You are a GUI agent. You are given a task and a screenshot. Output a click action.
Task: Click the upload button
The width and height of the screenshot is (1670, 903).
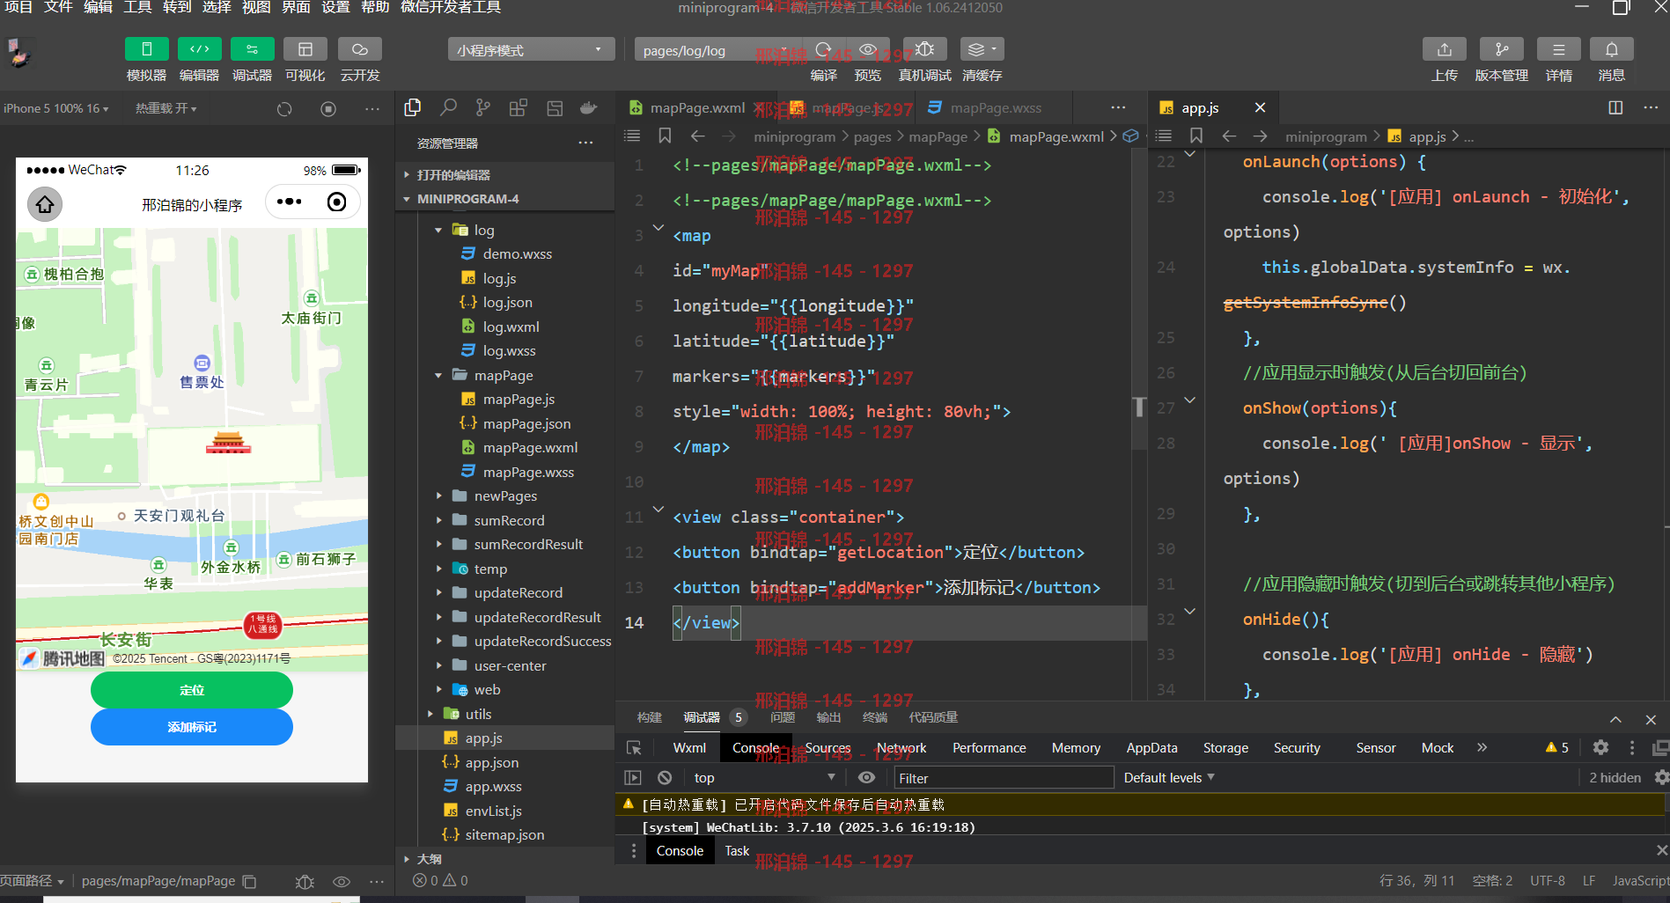[1445, 49]
